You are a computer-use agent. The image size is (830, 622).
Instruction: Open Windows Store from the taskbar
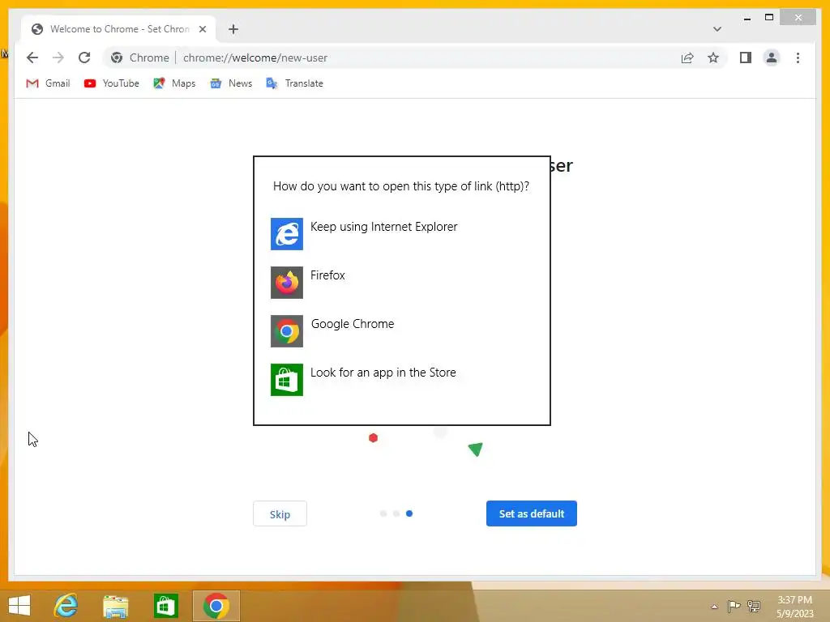(165, 606)
